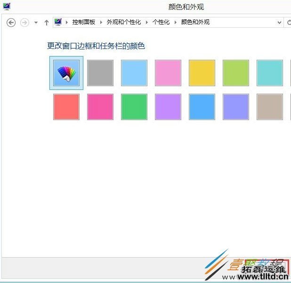The width and height of the screenshot is (291, 283).
Task: Click the 颜色和外观 window title text
Action: tap(186, 7)
